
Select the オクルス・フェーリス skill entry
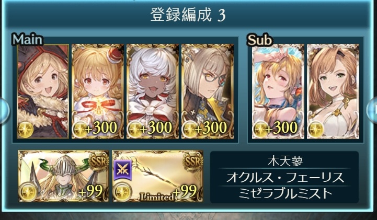(285, 177)
